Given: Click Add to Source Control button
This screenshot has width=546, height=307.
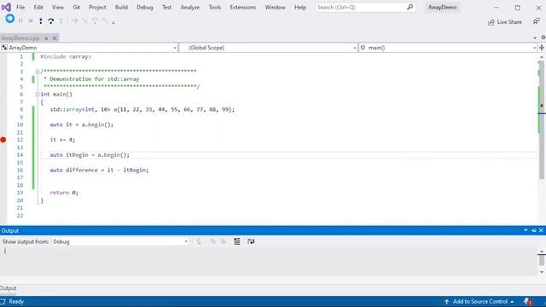Looking at the screenshot, I should (479, 302).
